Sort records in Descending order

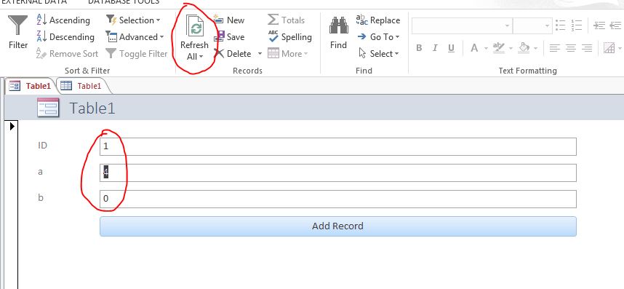tap(65, 37)
